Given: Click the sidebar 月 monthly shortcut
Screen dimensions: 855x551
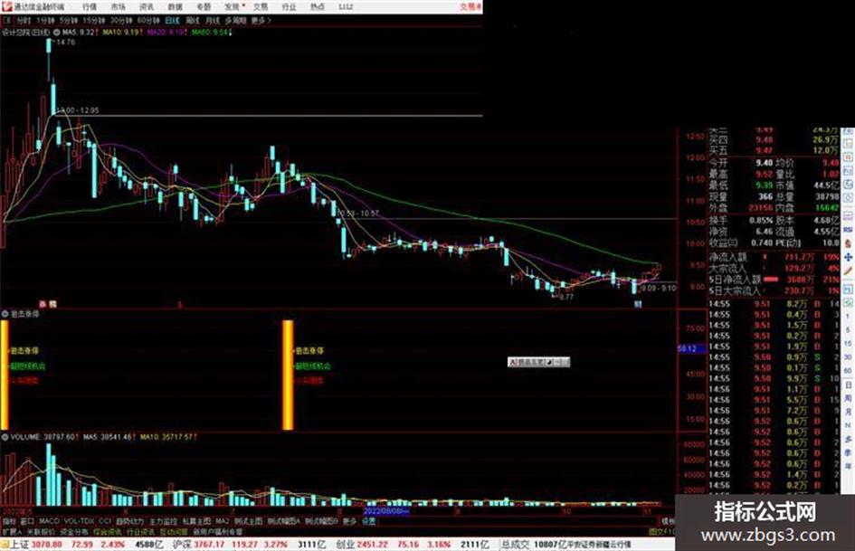Looking at the screenshot, I should [x=848, y=412].
